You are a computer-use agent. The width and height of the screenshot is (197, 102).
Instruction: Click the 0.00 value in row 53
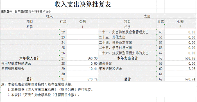coord(180,32)
